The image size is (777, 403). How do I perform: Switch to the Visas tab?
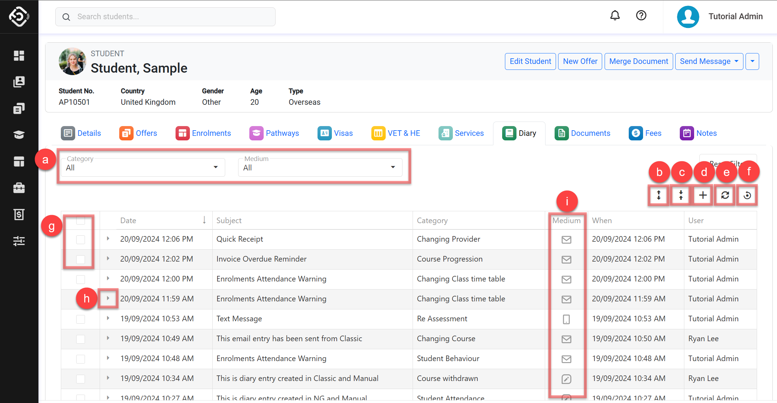coord(335,133)
